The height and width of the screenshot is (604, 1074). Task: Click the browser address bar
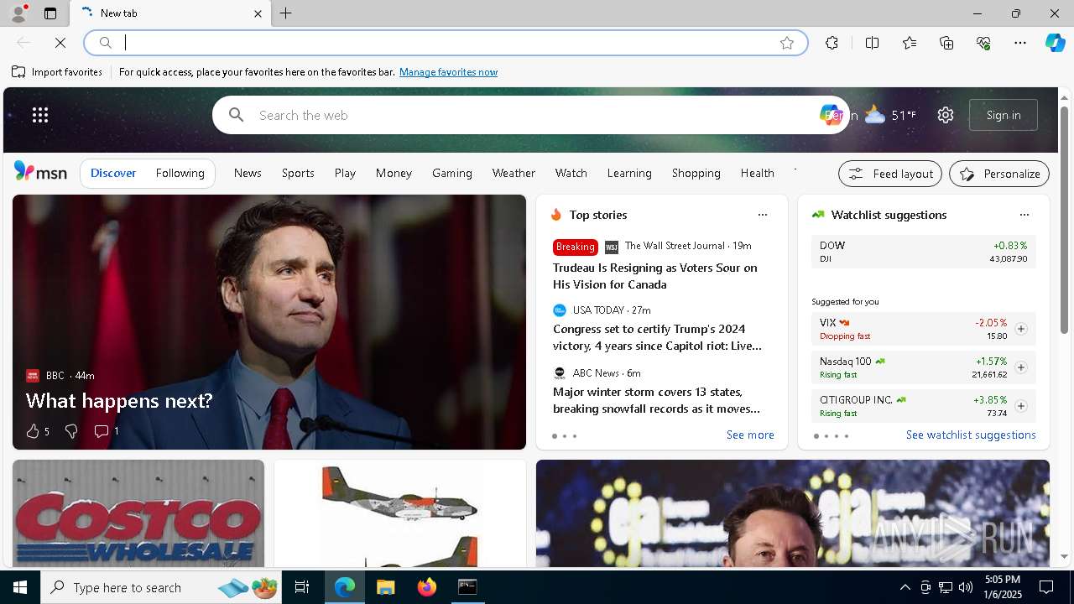pos(445,43)
